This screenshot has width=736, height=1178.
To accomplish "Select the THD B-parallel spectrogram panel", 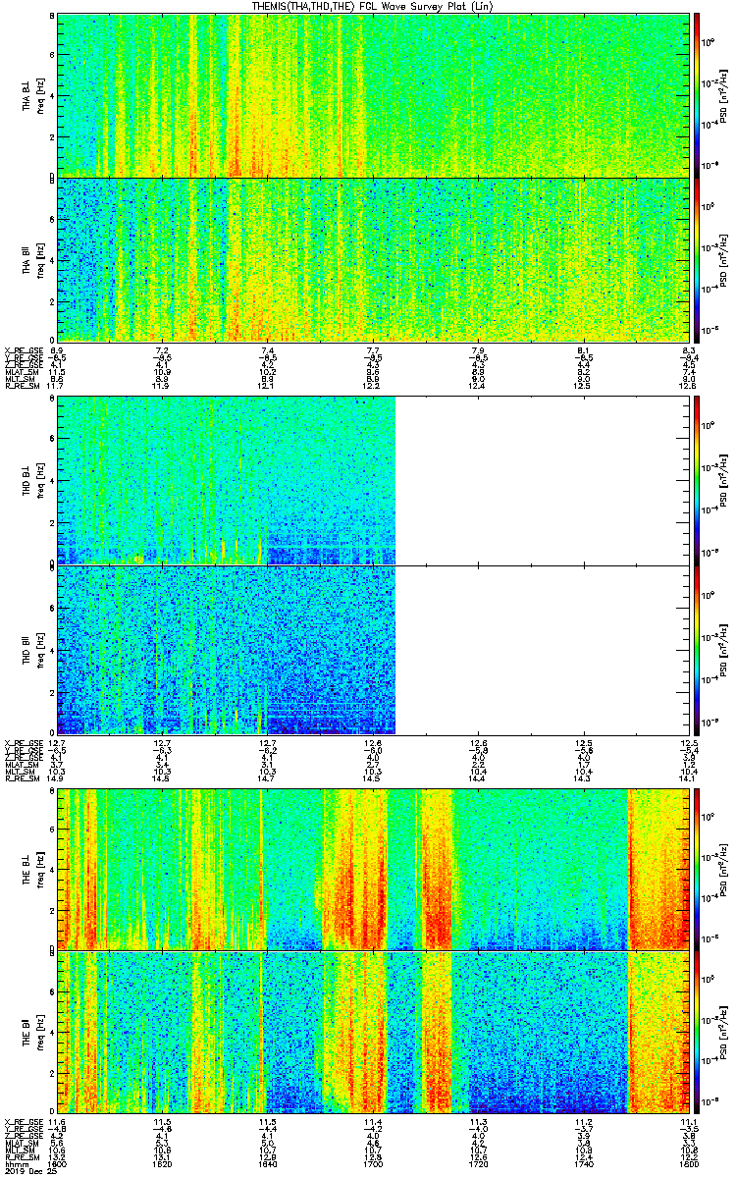I will click(x=374, y=650).
